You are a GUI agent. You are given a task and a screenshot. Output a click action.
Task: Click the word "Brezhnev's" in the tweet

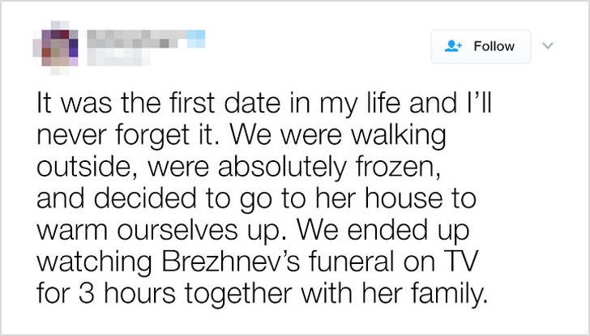tap(231, 262)
